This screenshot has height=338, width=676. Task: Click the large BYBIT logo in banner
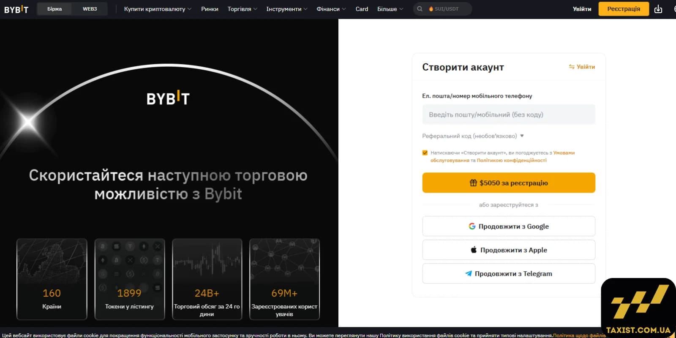[x=168, y=98]
